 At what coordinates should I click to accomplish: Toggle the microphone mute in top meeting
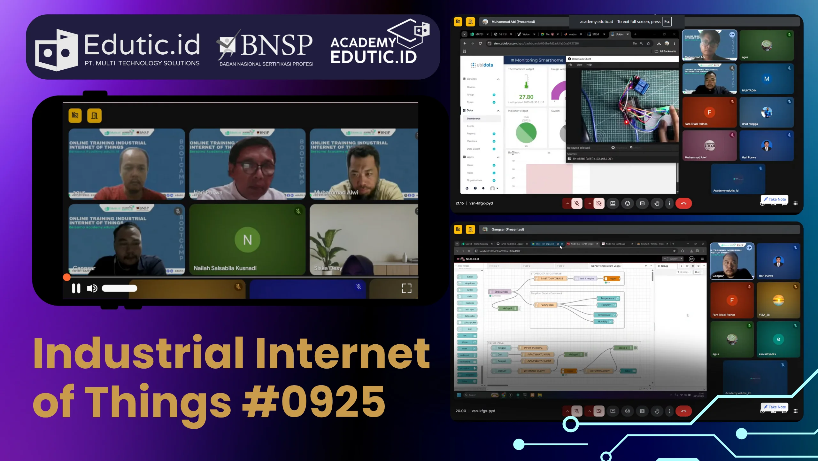coord(577,203)
